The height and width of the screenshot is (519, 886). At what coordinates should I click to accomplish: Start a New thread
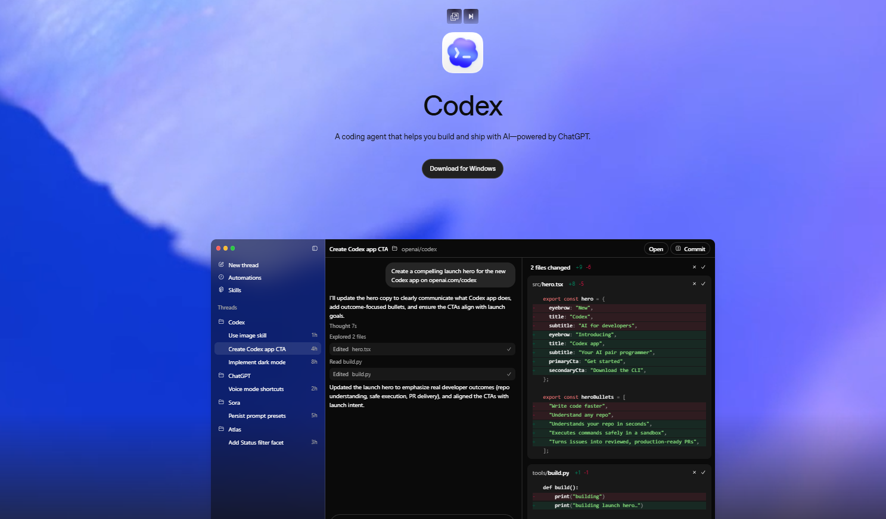coord(243,265)
